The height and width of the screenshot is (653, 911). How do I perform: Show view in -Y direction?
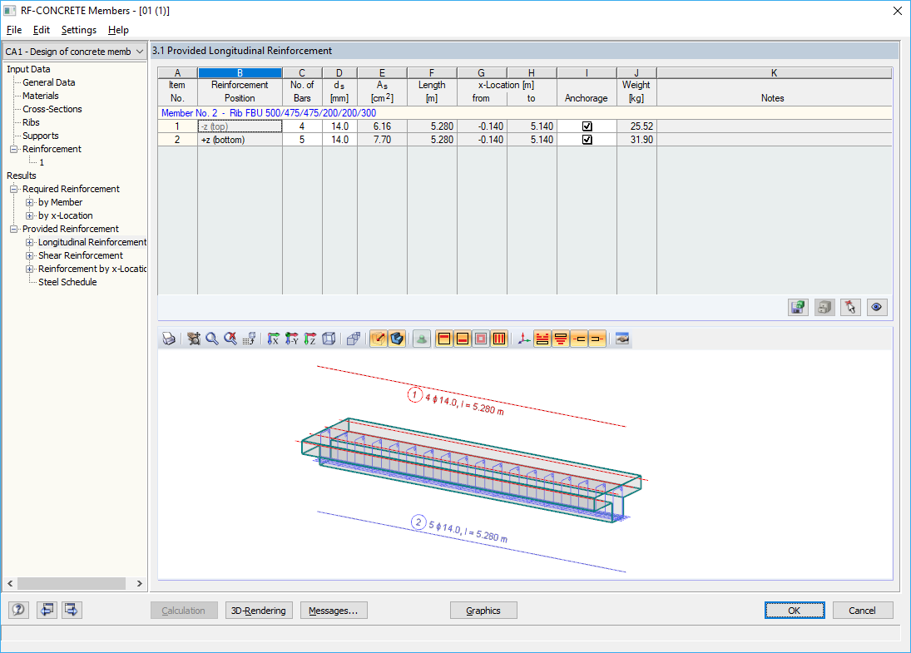(292, 339)
